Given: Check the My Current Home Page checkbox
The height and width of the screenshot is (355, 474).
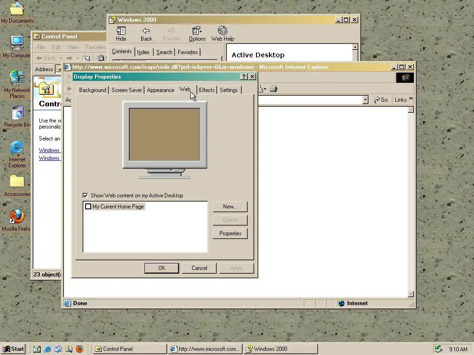Looking at the screenshot, I should [x=88, y=207].
